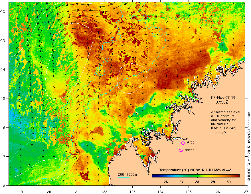The height and width of the screenshot is (194, 251).
Task: Click the colorbar tick label 27
Action: [x=181, y=182]
